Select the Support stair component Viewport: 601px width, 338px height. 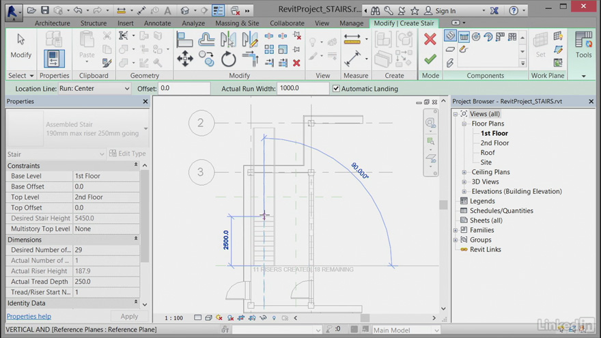click(450, 62)
